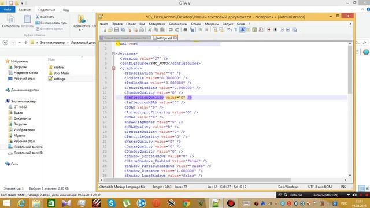Open the Кодировки menu

(157, 24)
